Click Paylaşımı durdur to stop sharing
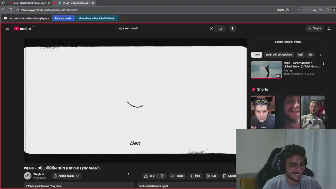The width and height of the screenshot is (336, 189). coord(64,18)
